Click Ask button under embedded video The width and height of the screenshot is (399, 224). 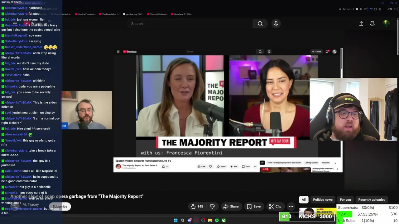pos(234,166)
